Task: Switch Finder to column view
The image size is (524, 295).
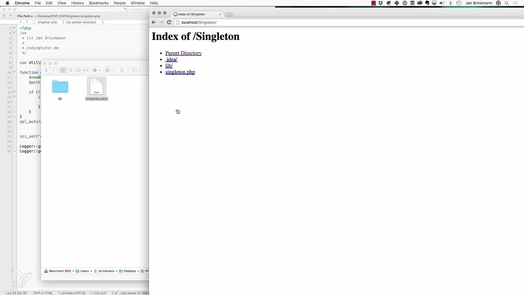Action: [x=78, y=70]
